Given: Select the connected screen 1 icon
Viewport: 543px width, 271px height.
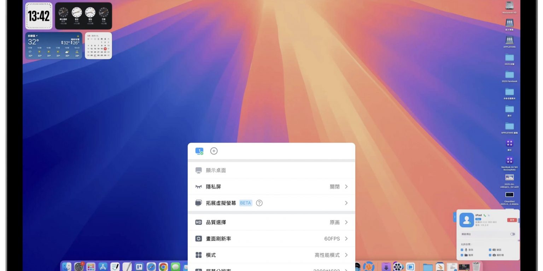Looking at the screenshot, I should coord(199,151).
